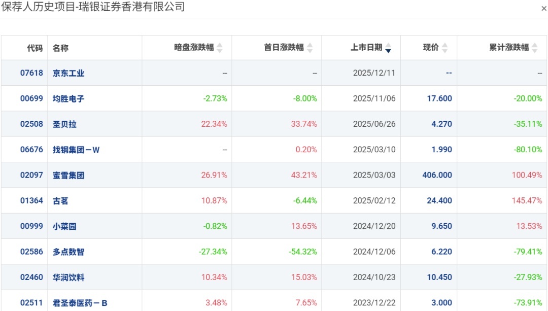Viewport: 548px width, 311px height.
Task: Open stock code 00699
Action: pyautogui.click(x=31, y=98)
